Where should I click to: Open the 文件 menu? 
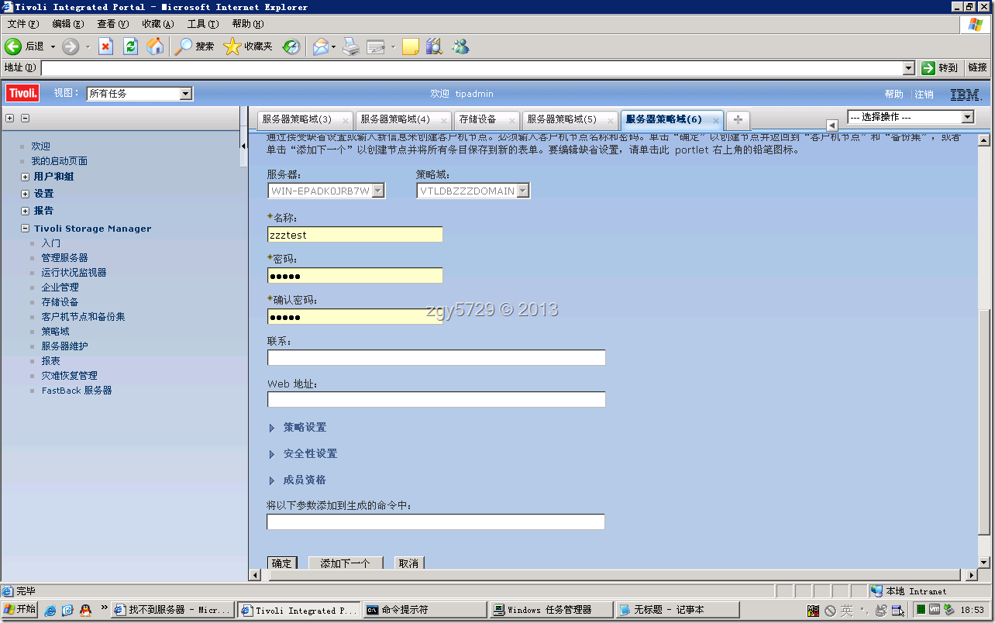click(x=22, y=24)
